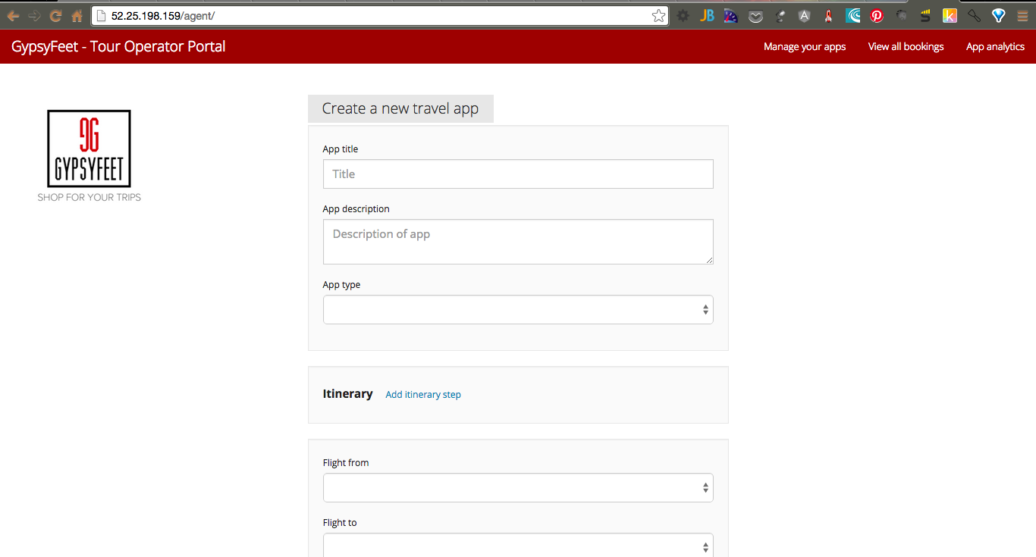Reload the page with the refresh icon

click(x=55, y=15)
